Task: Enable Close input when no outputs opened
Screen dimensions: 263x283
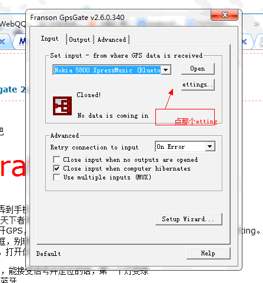Action: pyautogui.click(x=56, y=159)
